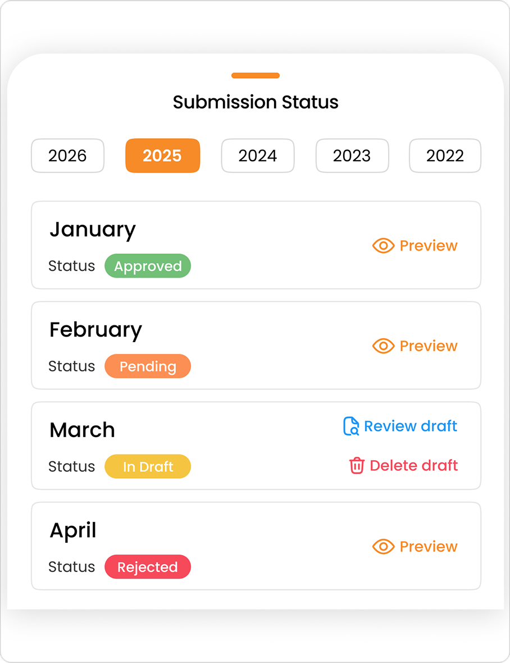Click the red Rejected status badge

click(x=148, y=566)
